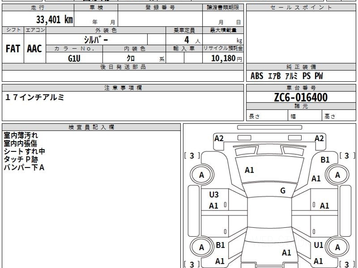Select the シフト label

pyautogui.click(x=13, y=30)
